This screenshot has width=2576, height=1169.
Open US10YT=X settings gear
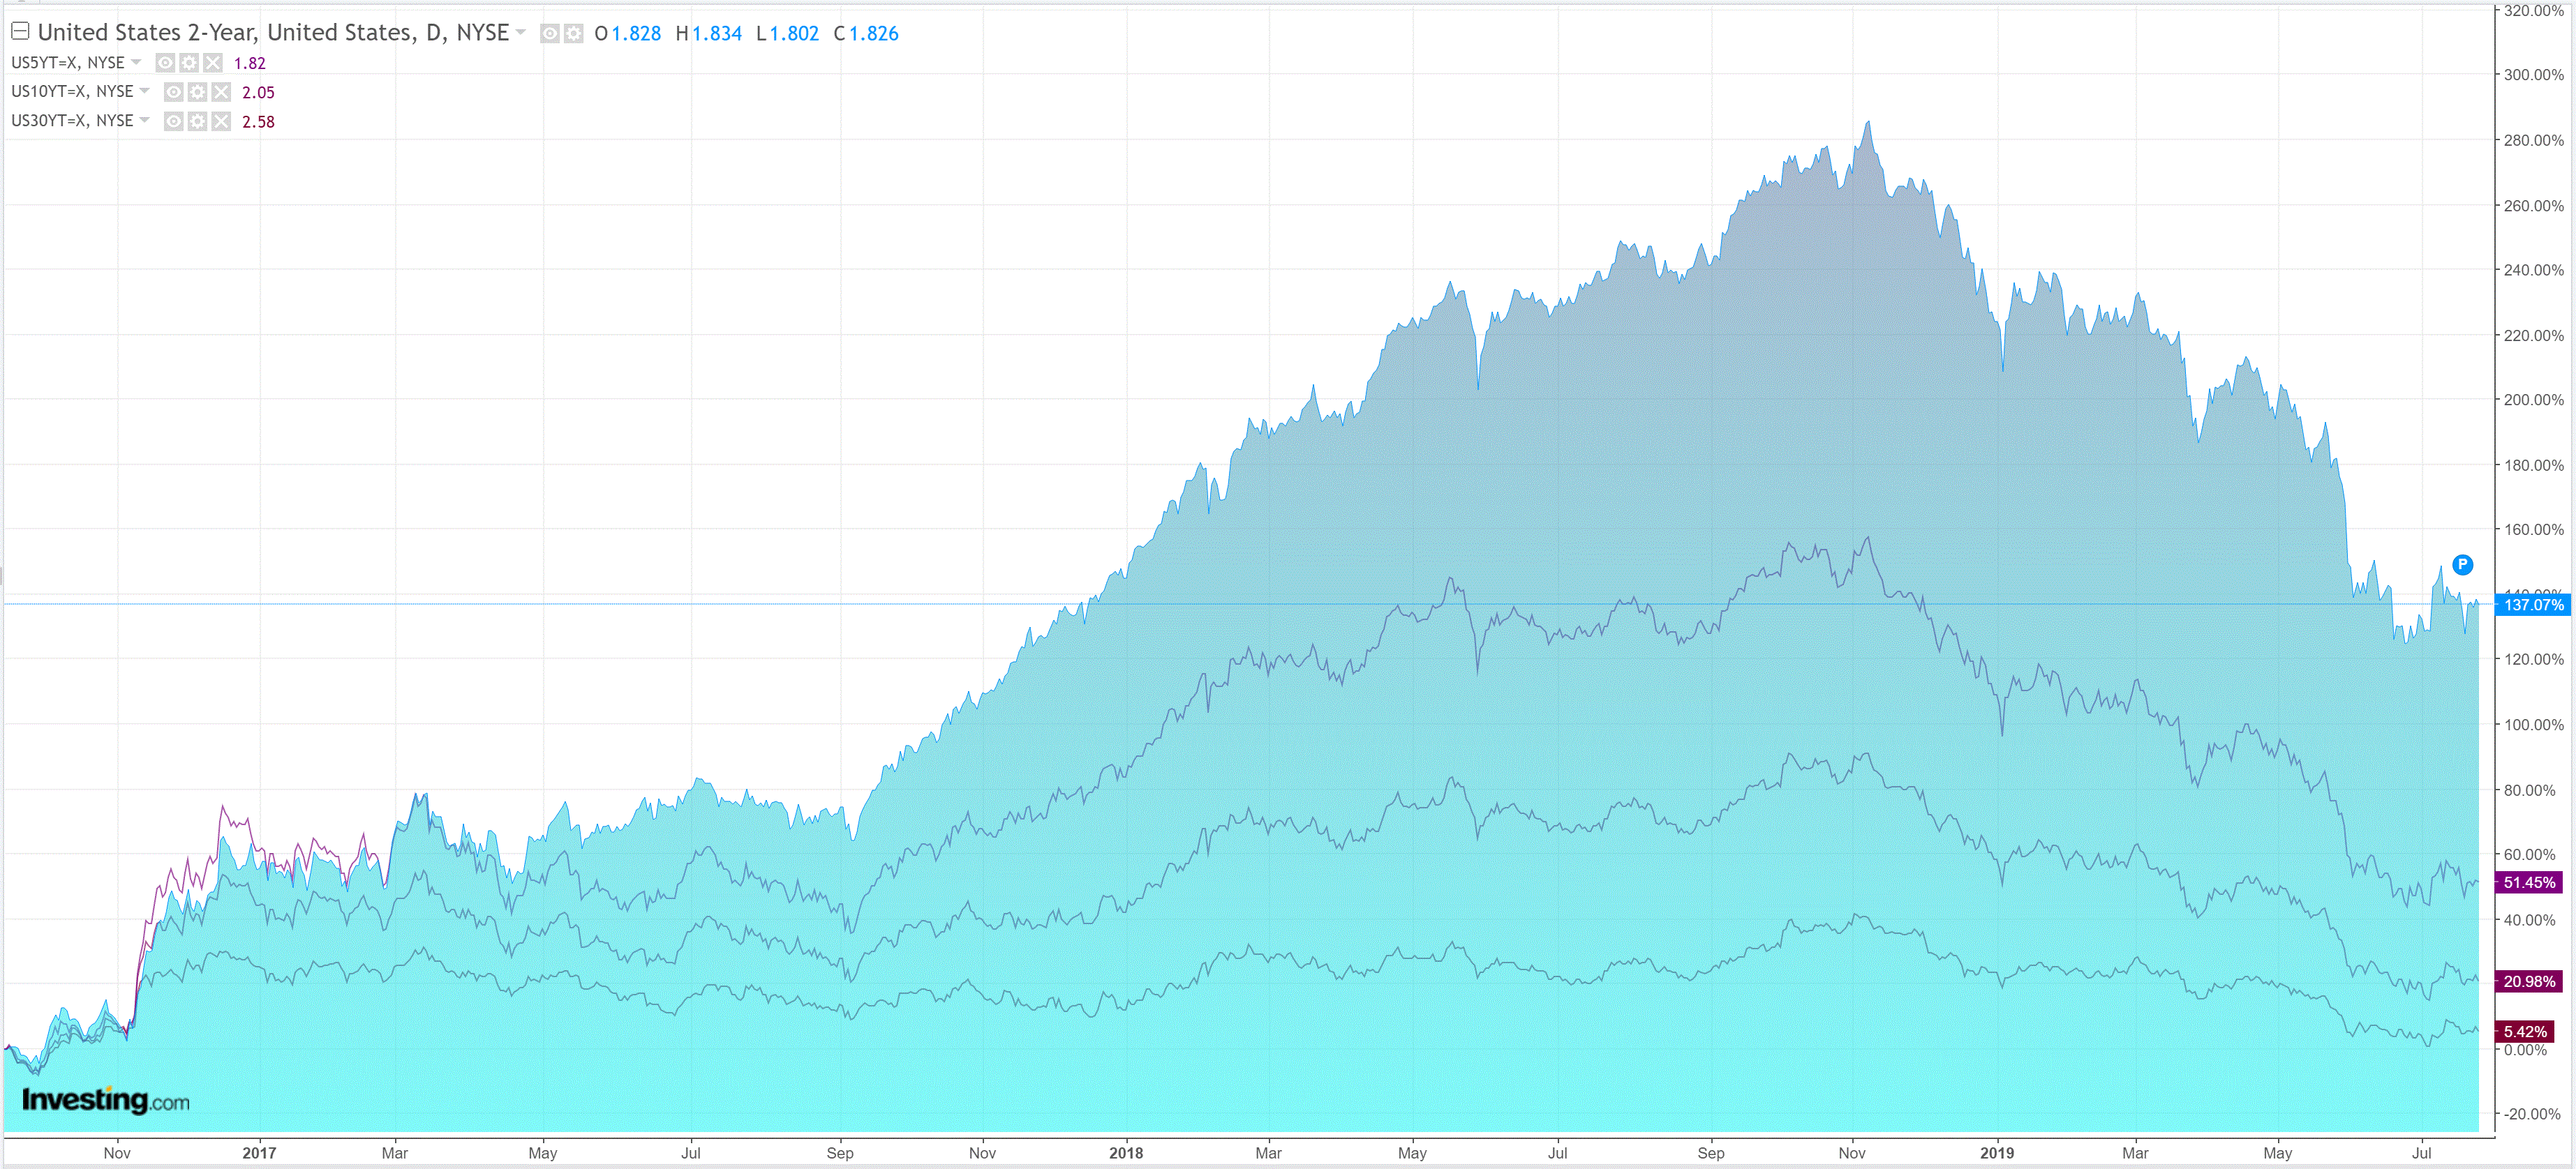click(x=197, y=92)
